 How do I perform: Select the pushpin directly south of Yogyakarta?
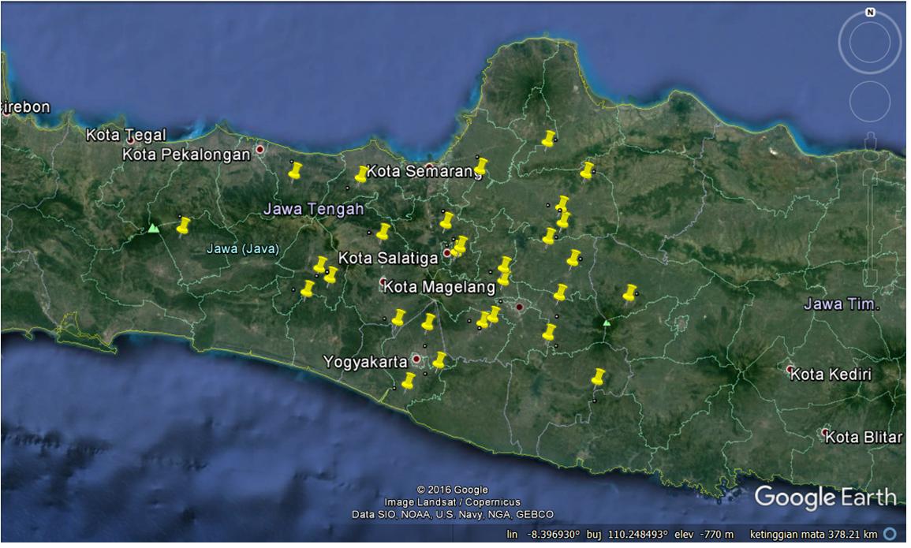point(408,381)
